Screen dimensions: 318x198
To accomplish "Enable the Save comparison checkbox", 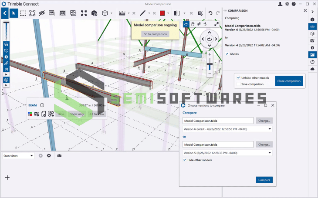I will click(239, 84).
